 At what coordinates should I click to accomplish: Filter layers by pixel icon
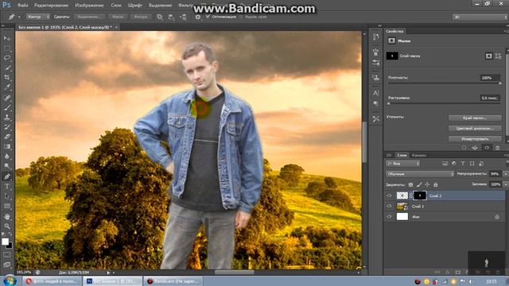[x=445, y=164]
